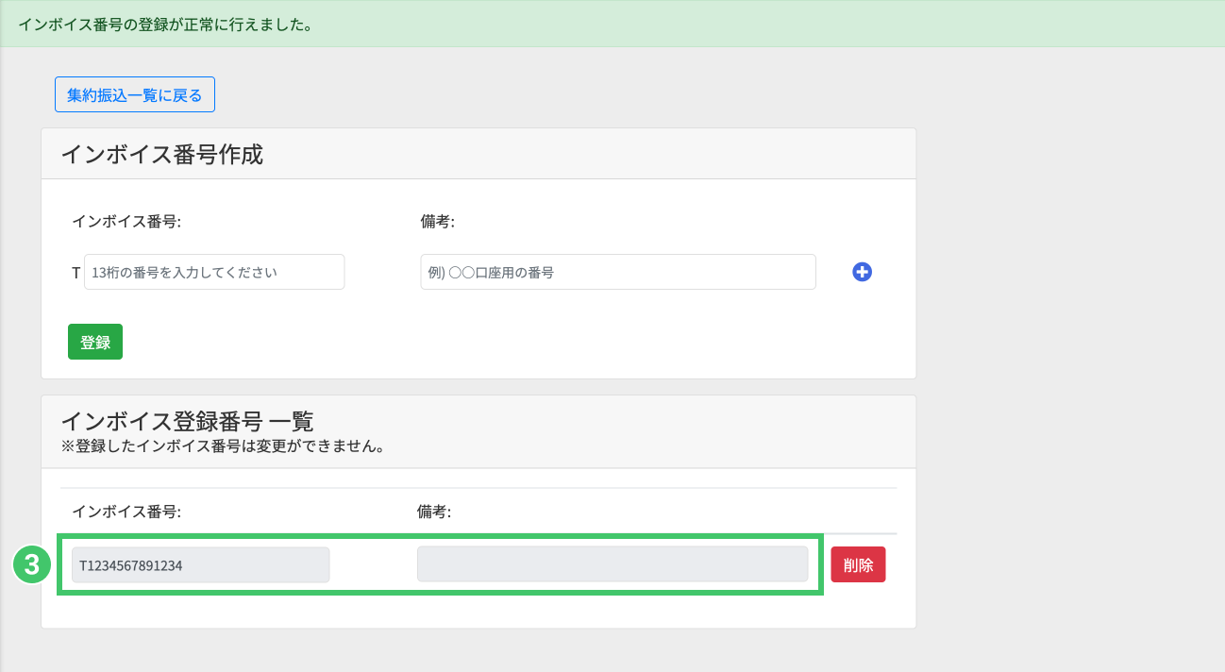The image size is (1225, 672).
Task: Click the ※登録したインボイス番号は変更ができません note
Action: (223, 446)
